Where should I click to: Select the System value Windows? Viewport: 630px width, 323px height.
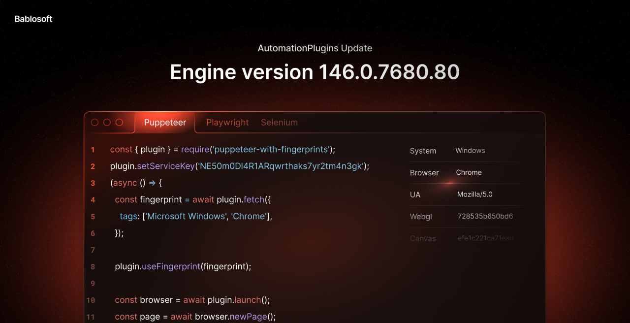[470, 151]
